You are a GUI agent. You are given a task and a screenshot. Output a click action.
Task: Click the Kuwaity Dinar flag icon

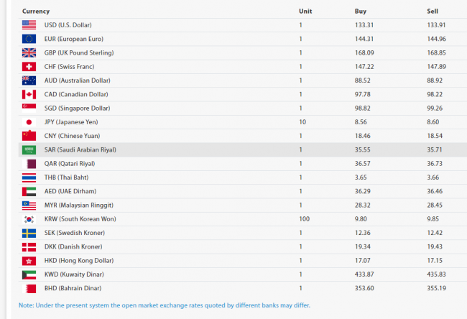pos(29,274)
